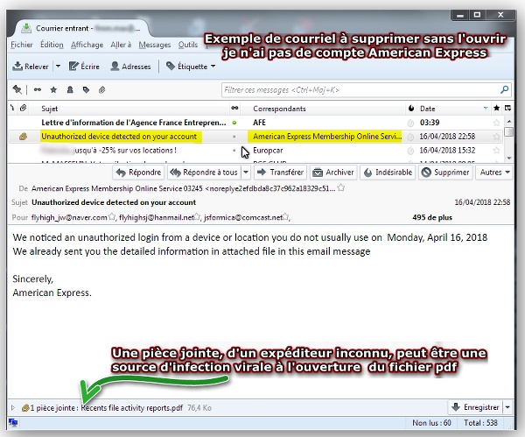Open the Adresses address book
The width and height of the screenshot is (525, 437).
tap(130, 67)
